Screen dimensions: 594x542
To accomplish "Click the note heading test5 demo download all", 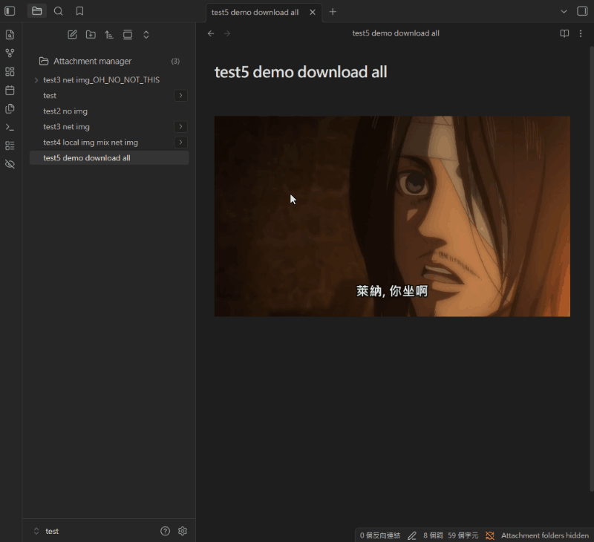I will click(x=301, y=72).
